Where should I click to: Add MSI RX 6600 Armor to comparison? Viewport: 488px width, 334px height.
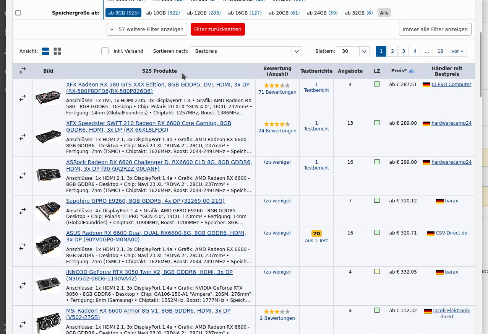pyautogui.click(x=23, y=324)
